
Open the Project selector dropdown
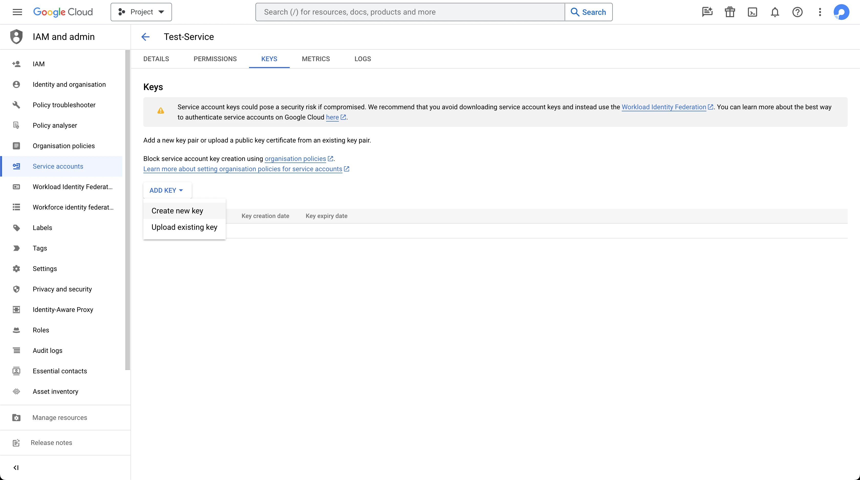pos(141,12)
